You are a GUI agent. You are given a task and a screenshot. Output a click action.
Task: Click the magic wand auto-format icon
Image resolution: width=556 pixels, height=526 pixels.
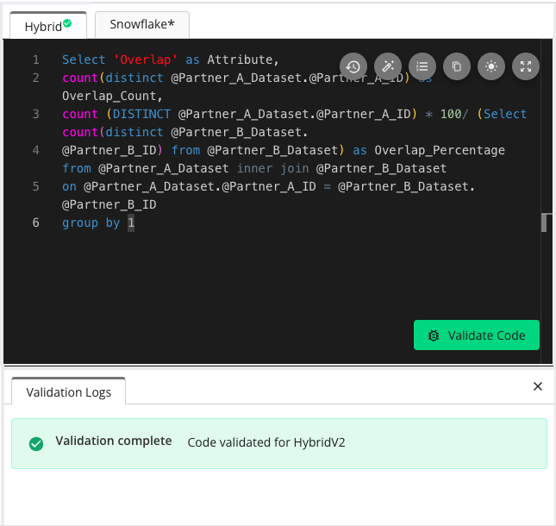[388, 66]
